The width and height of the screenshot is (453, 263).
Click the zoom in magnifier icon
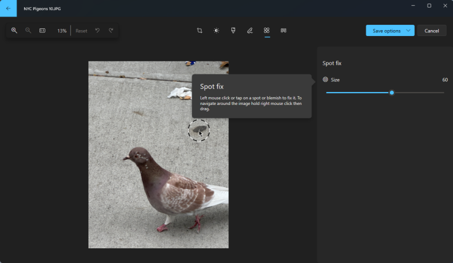coord(14,30)
